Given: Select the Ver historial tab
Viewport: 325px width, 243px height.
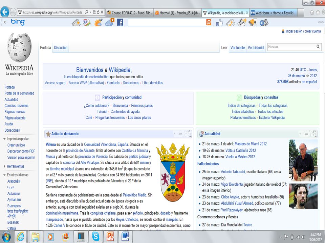Looking at the screenshot, I should (256, 48).
